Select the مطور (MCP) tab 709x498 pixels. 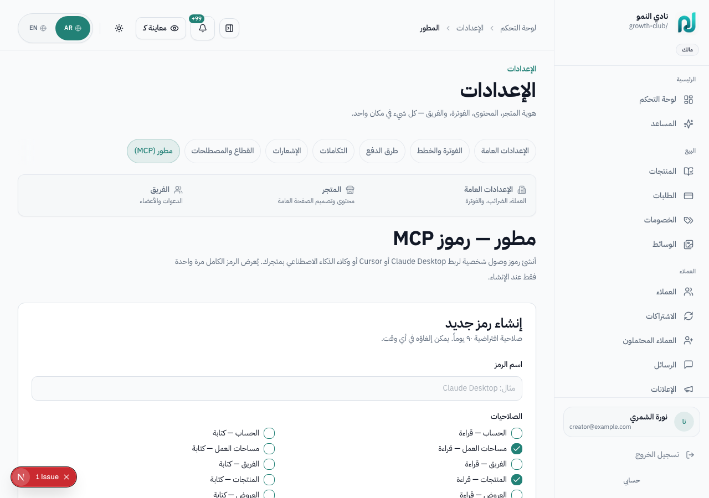pos(153,151)
